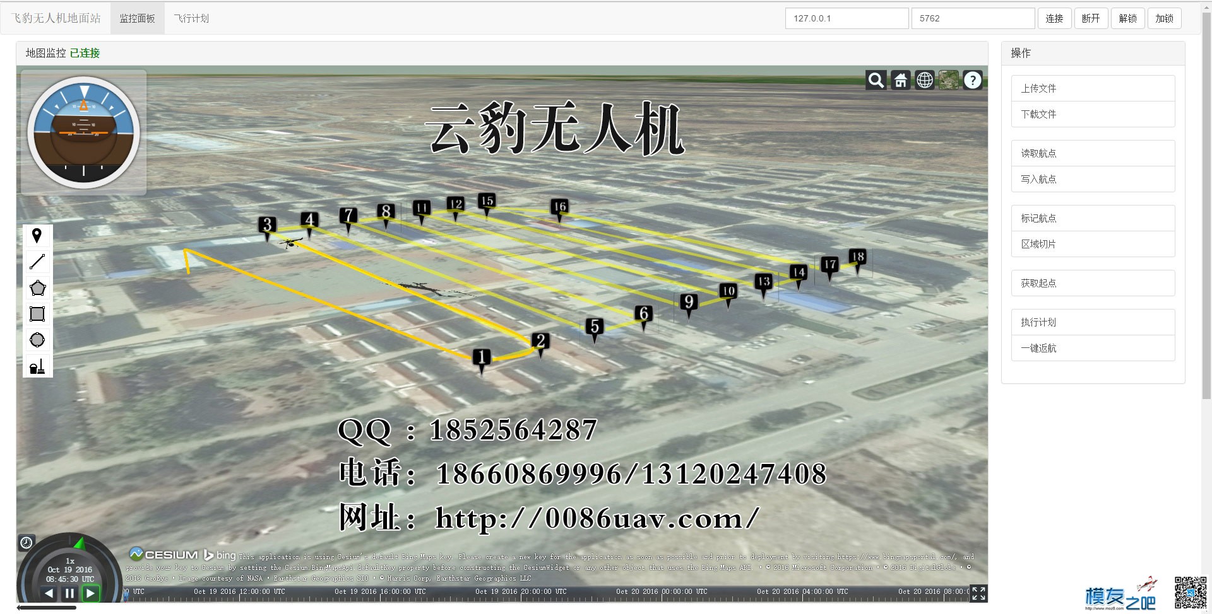Select waypoint marker 16
The height and width of the screenshot is (614, 1212).
point(559,207)
